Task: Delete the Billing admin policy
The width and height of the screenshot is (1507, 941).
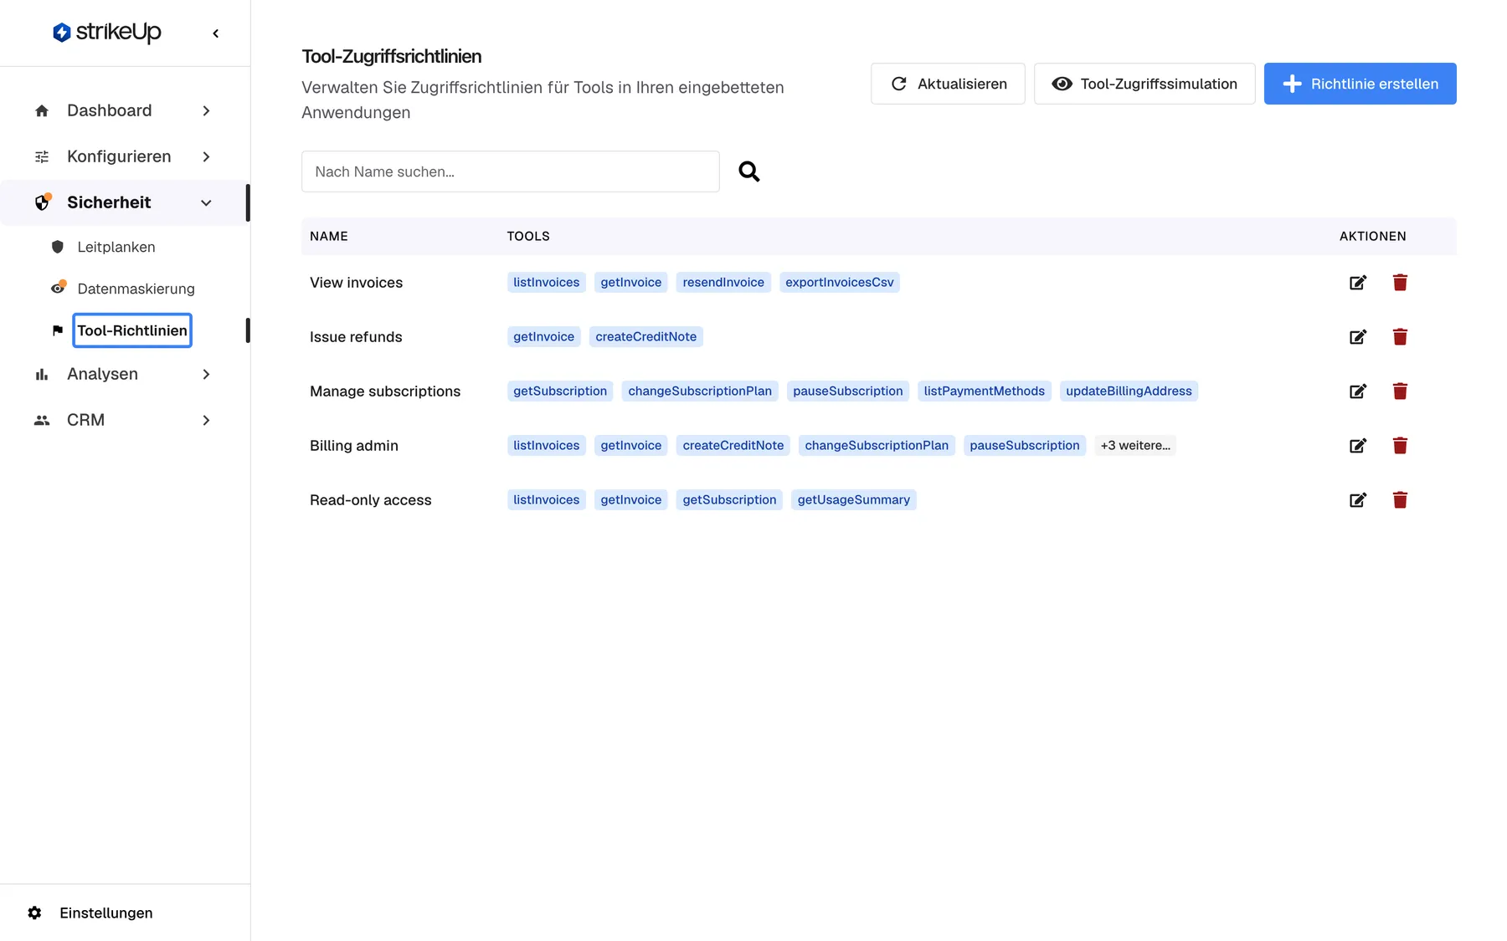Action: (x=1400, y=446)
